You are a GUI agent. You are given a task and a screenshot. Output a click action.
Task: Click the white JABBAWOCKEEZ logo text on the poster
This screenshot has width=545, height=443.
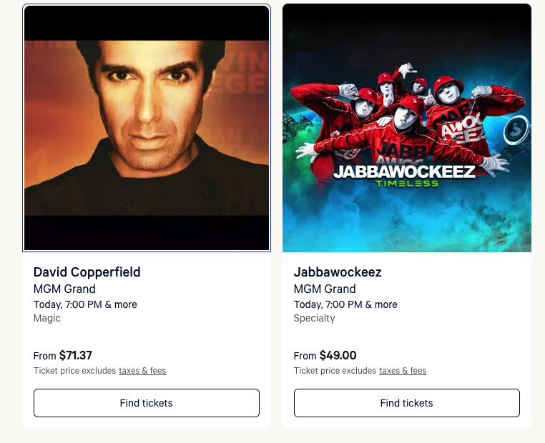[x=404, y=171]
